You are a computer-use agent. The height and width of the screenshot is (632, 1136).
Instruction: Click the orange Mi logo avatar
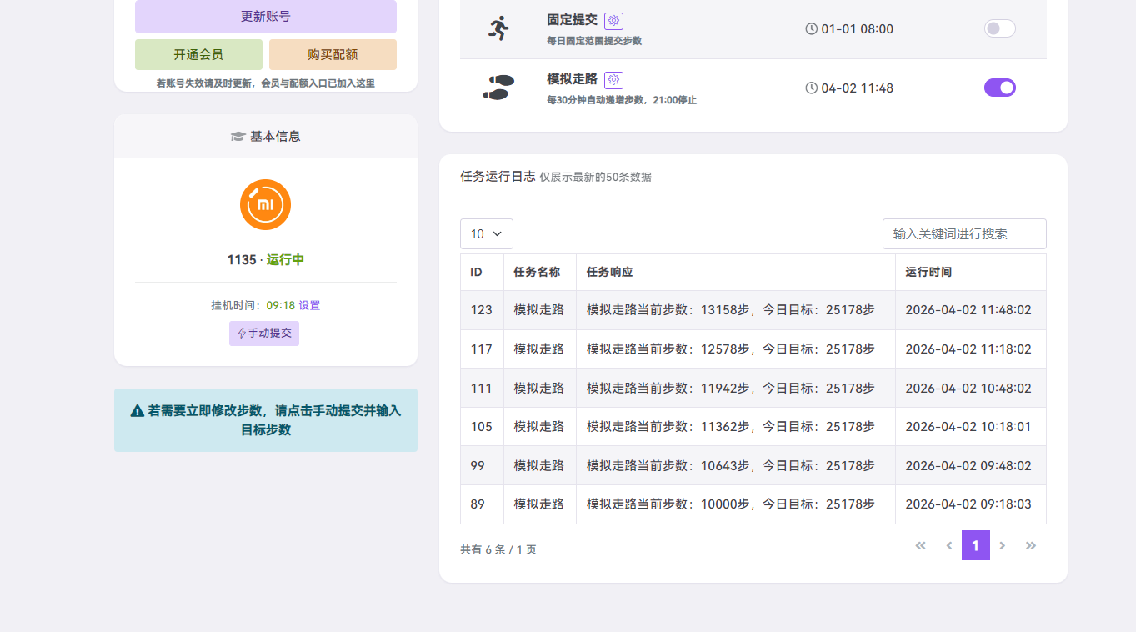(264, 204)
